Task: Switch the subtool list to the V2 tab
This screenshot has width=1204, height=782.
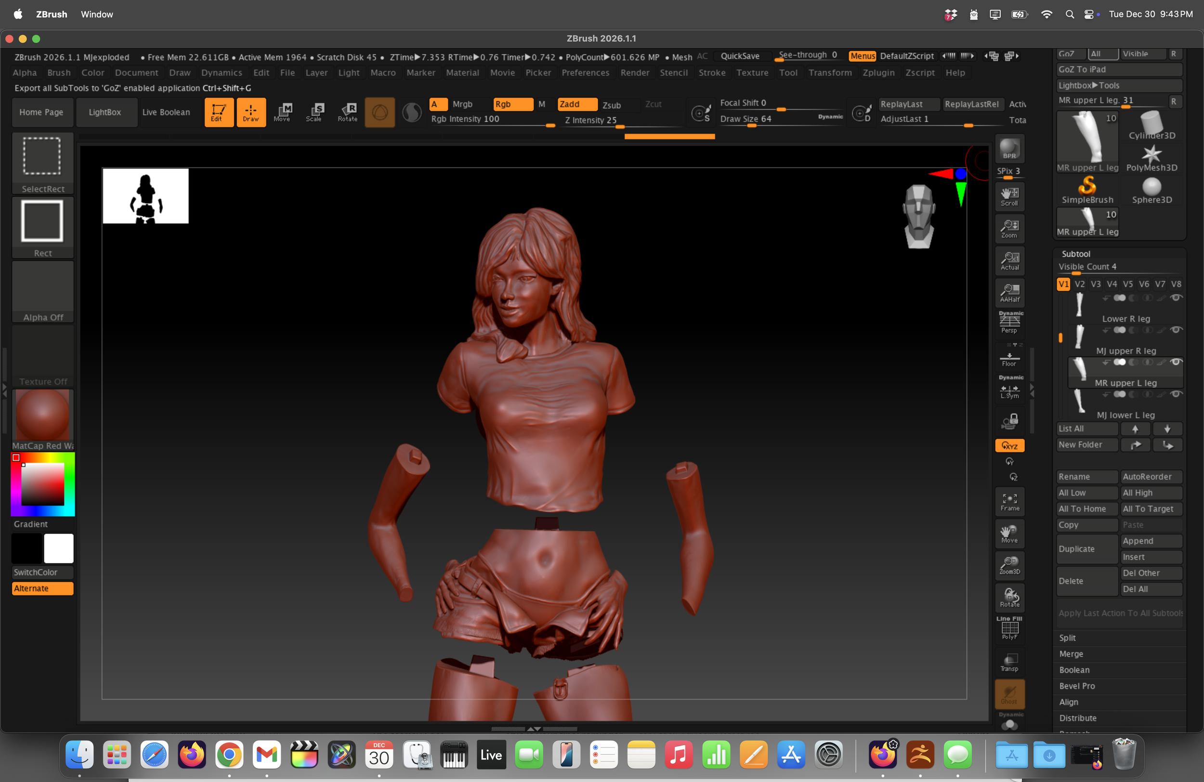Action: click(1080, 284)
